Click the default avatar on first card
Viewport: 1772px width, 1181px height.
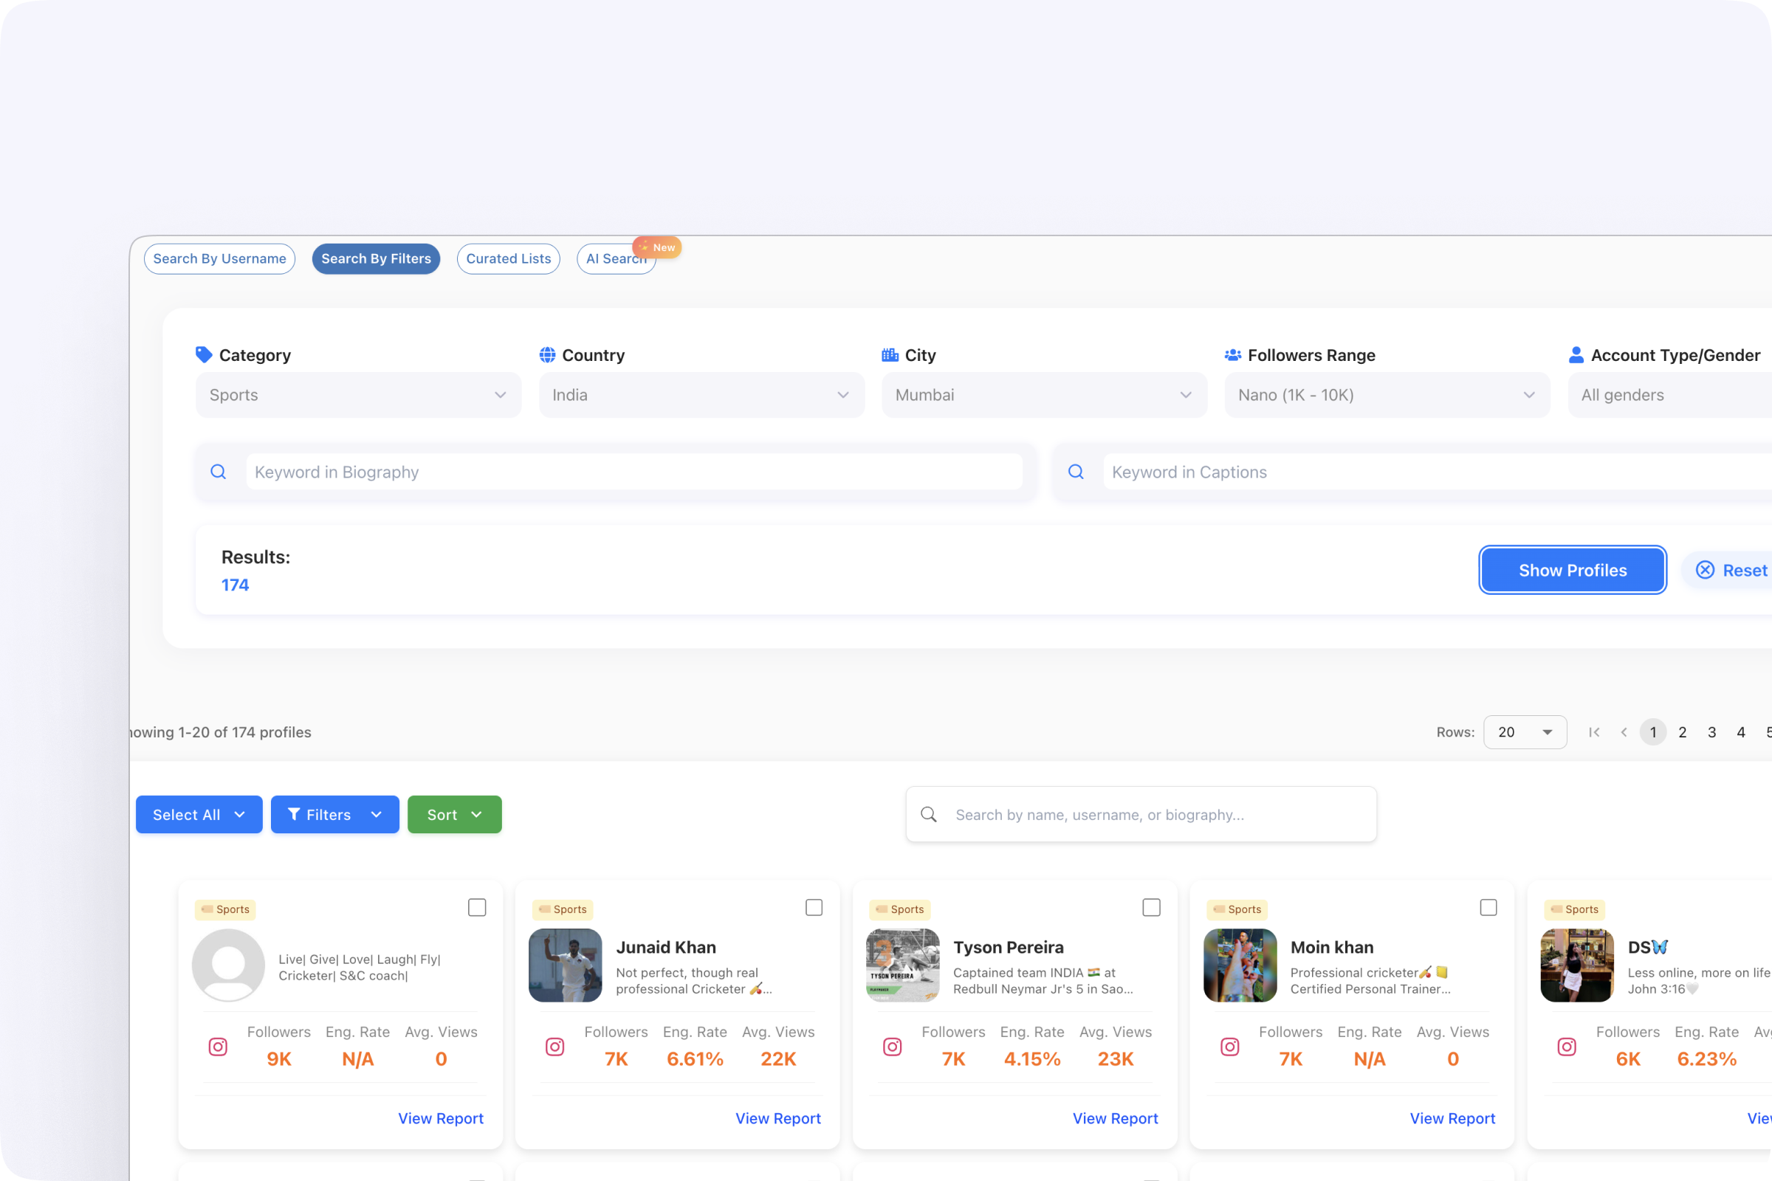[x=228, y=965]
